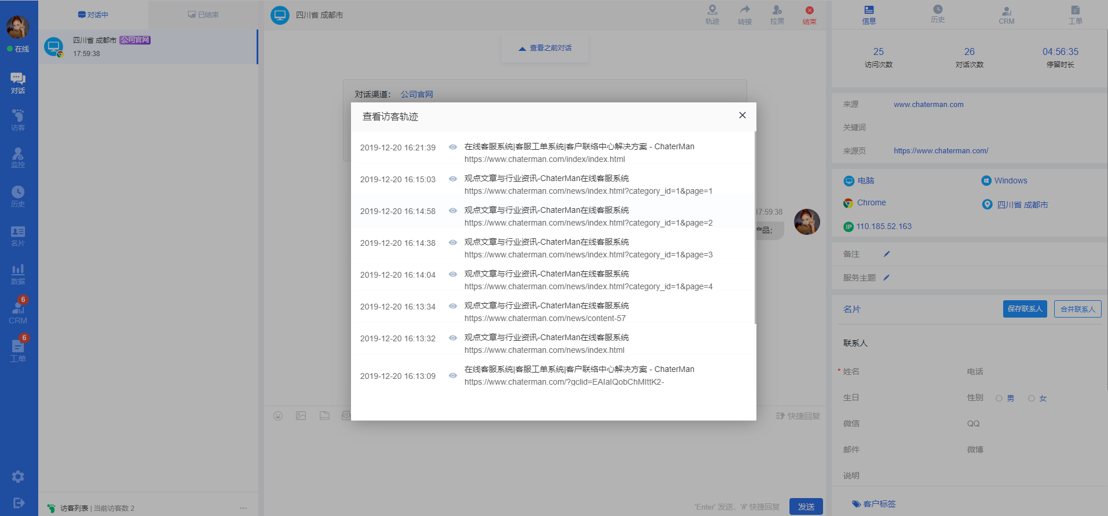
Task: Click the dialog's vertical scrollbar
Action: click(x=755, y=227)
